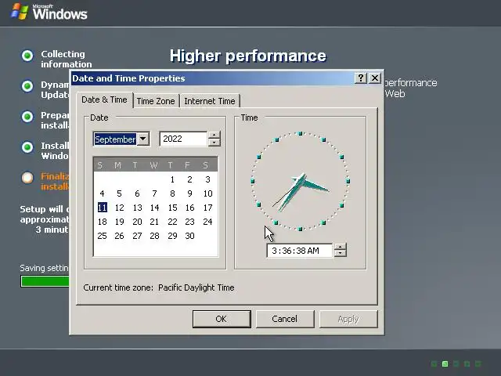Select day 16 in the calendar
Viewport: 501px width, 376px height.
click(x=189, y=208)
